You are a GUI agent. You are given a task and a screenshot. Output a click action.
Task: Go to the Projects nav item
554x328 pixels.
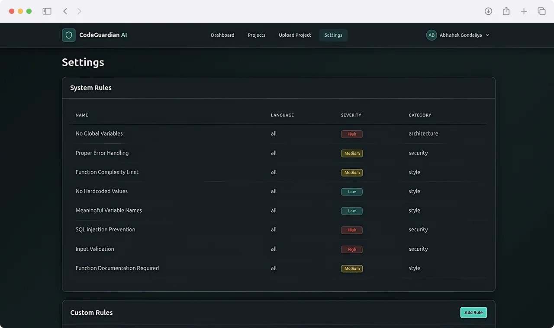pos(257,35)
